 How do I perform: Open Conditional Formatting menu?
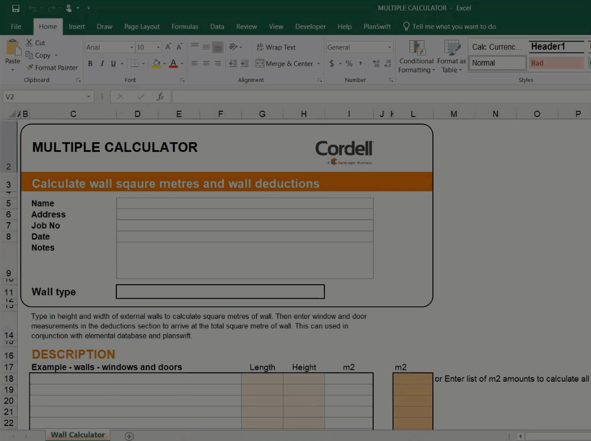(x=416, y=57)
